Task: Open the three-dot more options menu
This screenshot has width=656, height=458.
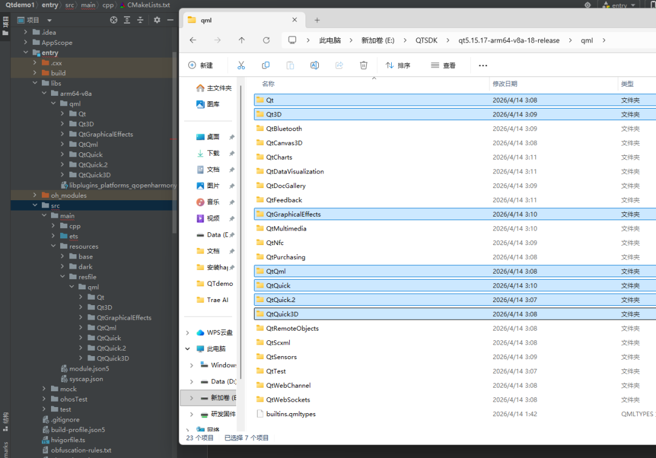Action: pyautogui.click(x=483, y=66)
